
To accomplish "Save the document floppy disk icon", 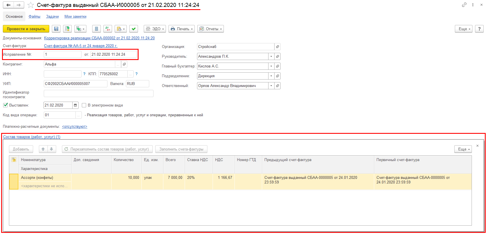I will [x=56, y=29].
